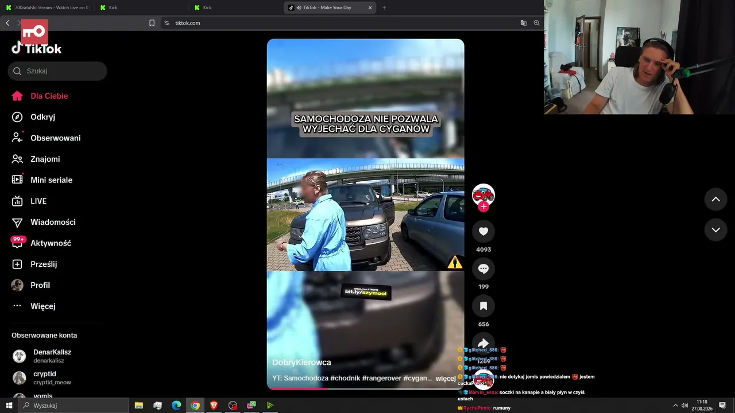Image resolution: width=735 pixels, height=413 pixels.
Task: Open Microsoft Edge from taskbar
Action: pos(176,406)
